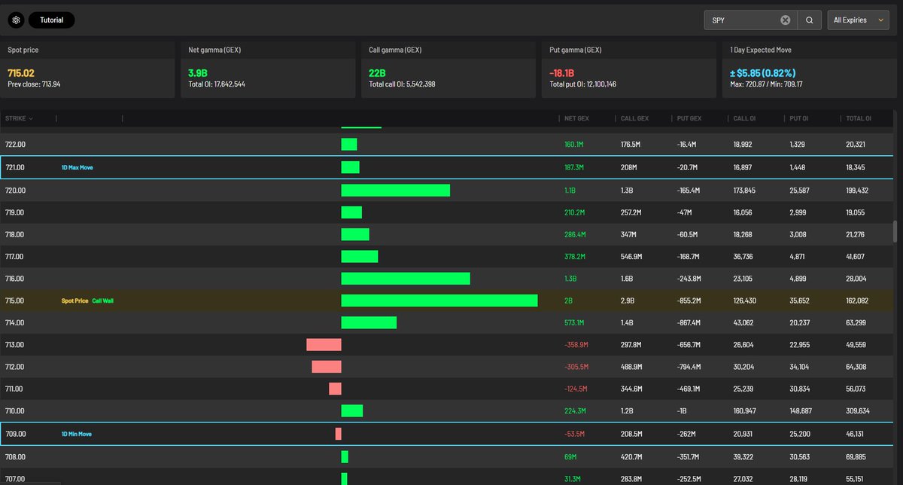The image size is (903, 485).
Task: Click the 173,845 call OI value
Action: [x=746, y=190]
